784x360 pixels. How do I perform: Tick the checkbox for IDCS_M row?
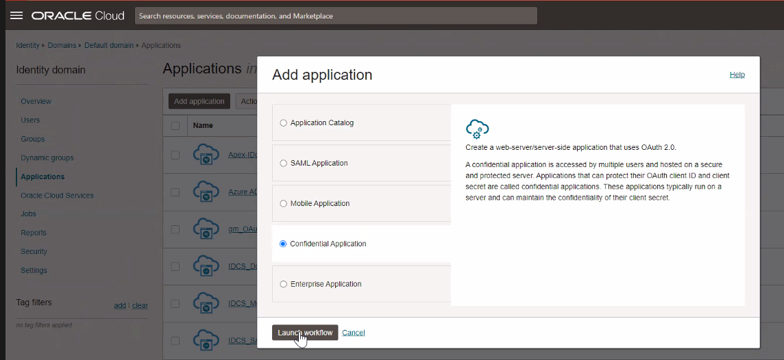[x=175, y=304]
